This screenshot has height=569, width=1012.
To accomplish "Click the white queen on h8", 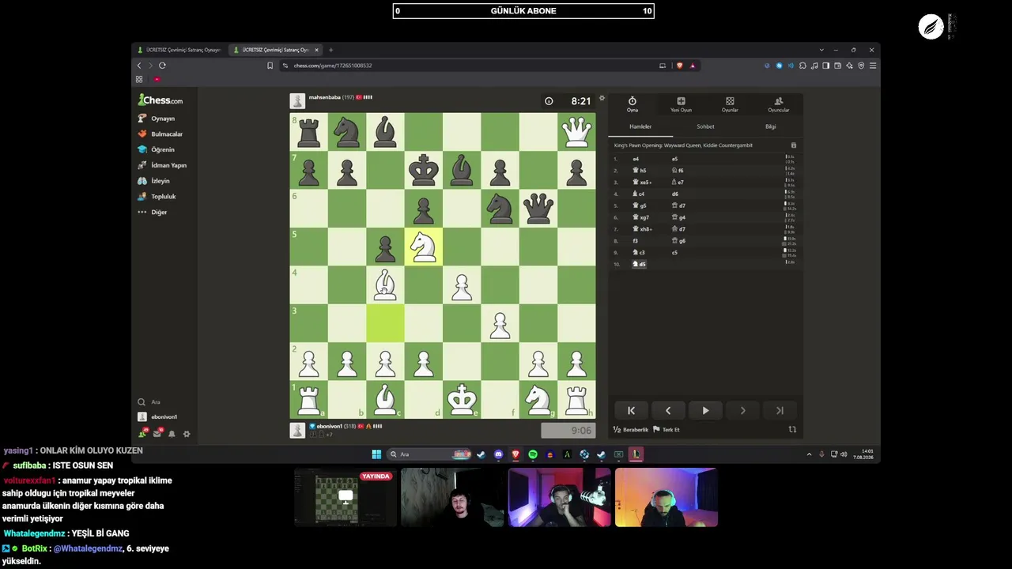I will click(x=576, y=131).
